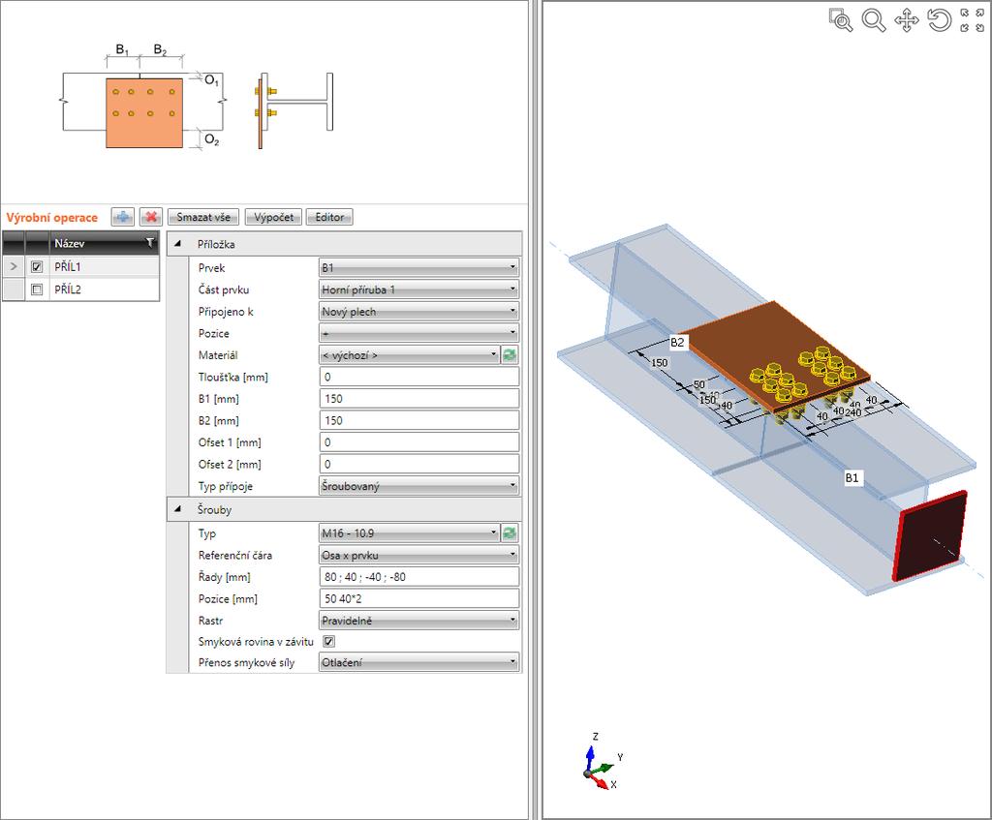Open bolt Typ dropdown M16 - 10.9
Screen dimensions: 992x820
[x=410, y=533]
